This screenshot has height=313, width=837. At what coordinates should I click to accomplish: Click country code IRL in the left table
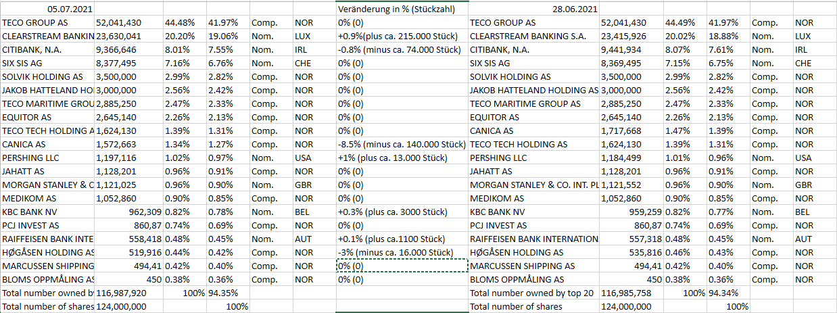(x=314, y=49)
